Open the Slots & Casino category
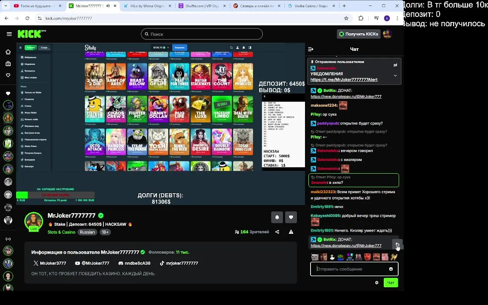This screenshot has width=488, height=305. [61, 232]
